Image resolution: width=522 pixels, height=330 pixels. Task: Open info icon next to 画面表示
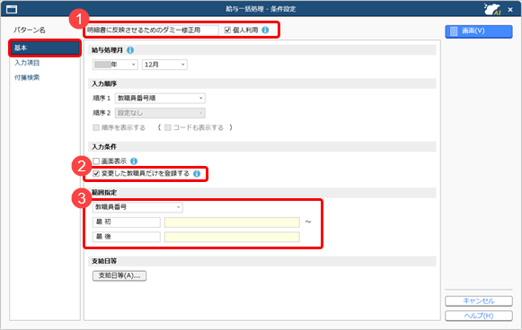tap(134, 161)
